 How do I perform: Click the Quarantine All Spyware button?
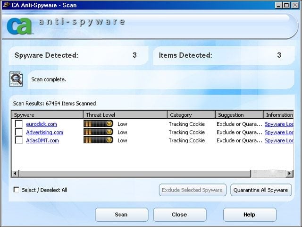[261, 190]
